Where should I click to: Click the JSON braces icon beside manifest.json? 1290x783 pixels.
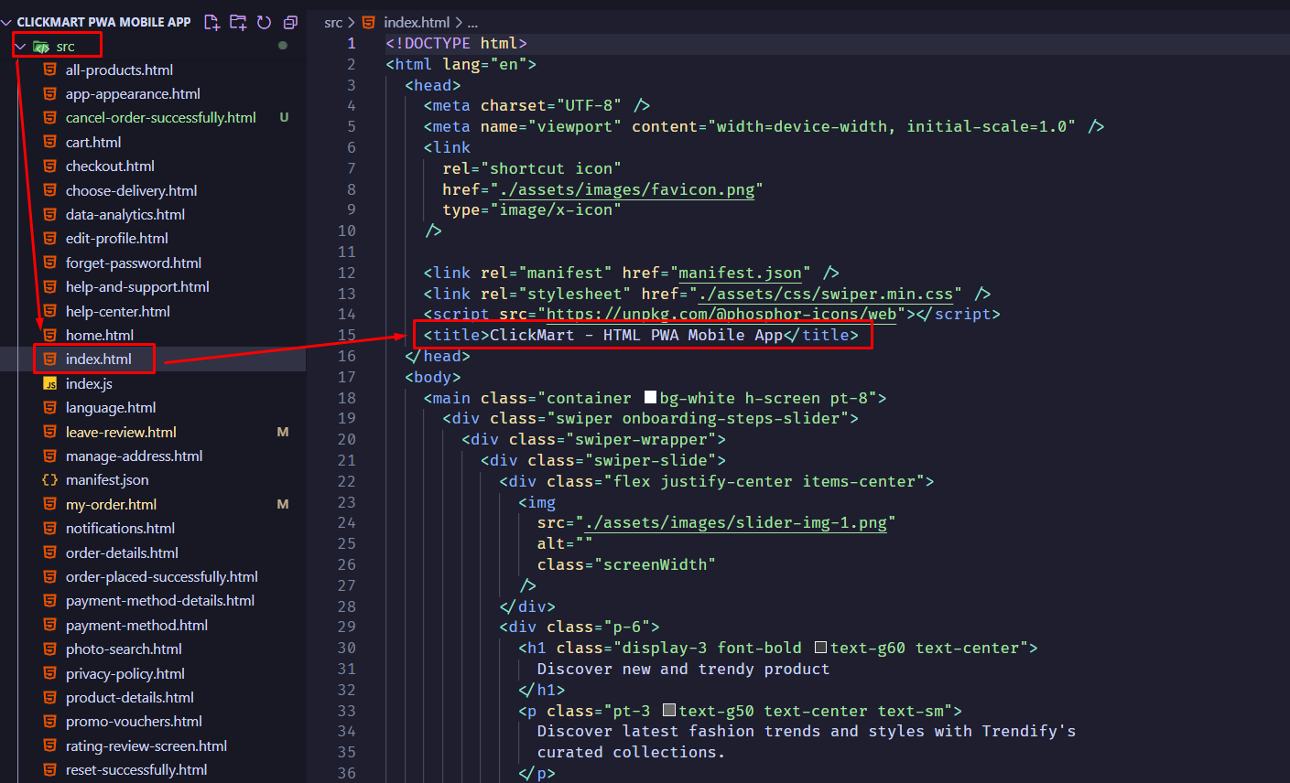51,479
